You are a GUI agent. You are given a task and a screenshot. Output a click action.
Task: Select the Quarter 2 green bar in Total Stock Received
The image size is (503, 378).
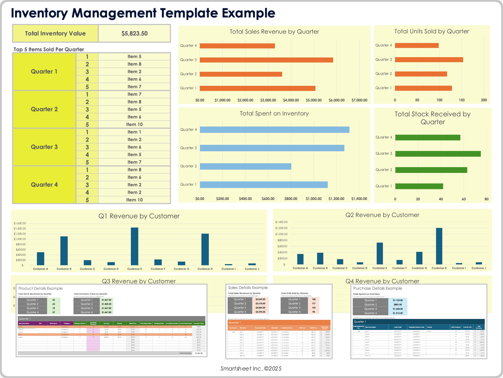click(431, 170)
